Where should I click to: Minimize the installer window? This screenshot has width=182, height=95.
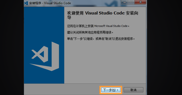124,2
